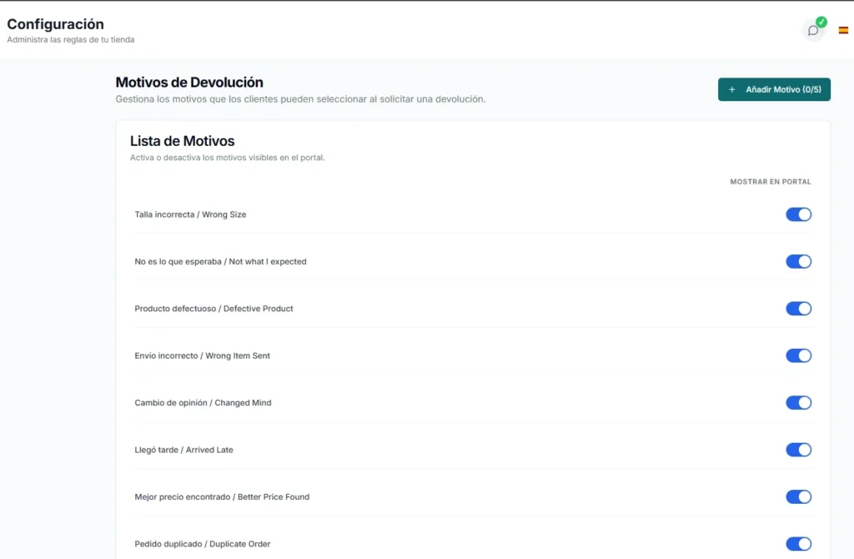The height and width of the screenshot is (559, 854).
Task: Select the 'Cambio de opinión / Changed Mind' label
Action: click(203, 403)
